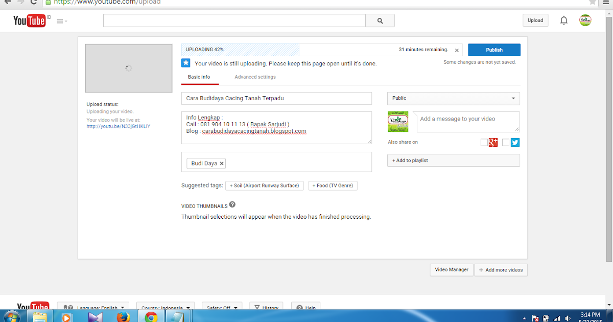Switch to Chrome on the taskbar
Image resolution: width=613 pixels, height=322 pixels.
coord(151,317)
